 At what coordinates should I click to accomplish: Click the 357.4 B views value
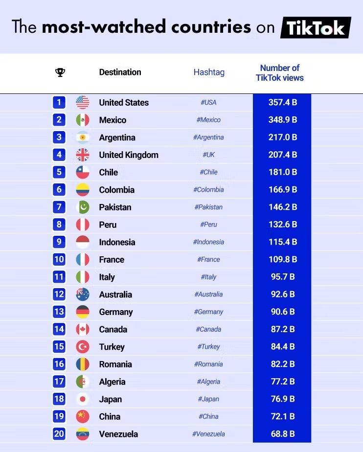(283, 102)
